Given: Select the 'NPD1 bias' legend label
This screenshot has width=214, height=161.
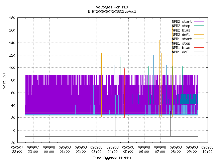Looking at the screenshot, I should pyautogui.click(x=181, y=48).
